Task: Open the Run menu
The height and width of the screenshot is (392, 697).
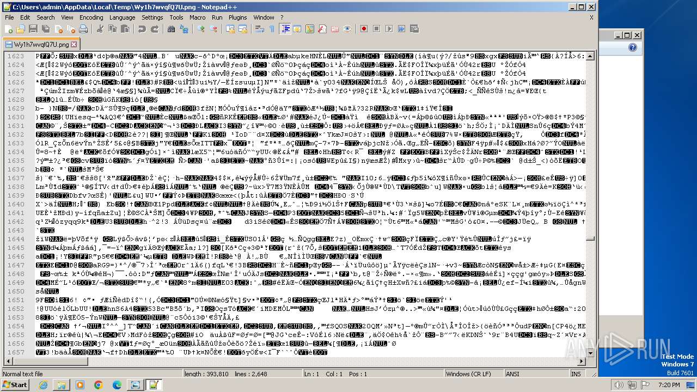Action: 217,17
